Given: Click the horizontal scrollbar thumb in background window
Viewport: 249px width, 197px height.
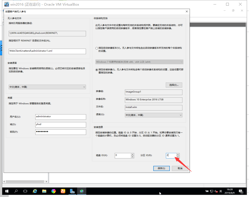Looking at the screenshot, I should click(25, 182).
